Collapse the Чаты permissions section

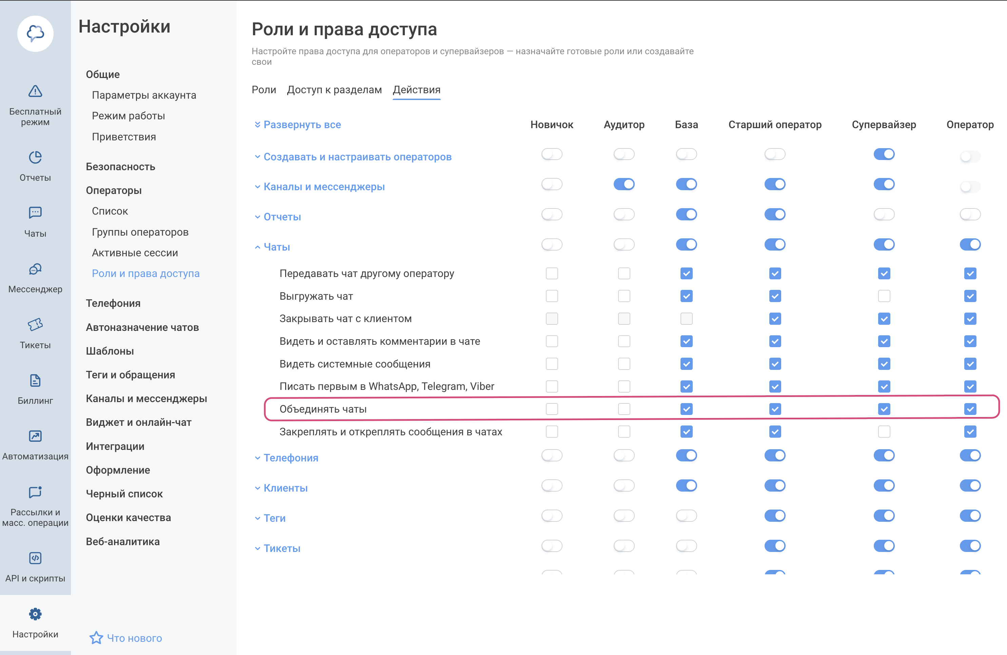point(276,247)
